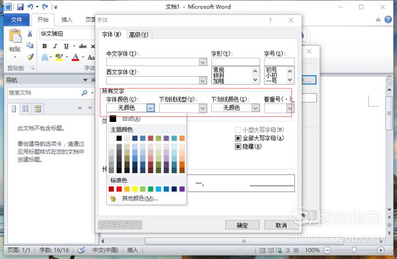The width and height of the screenshot is (397, 259).
Task: Open the Western font dropdown
Action: 203,80
